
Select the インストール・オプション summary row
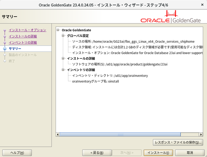click(137, 53)
